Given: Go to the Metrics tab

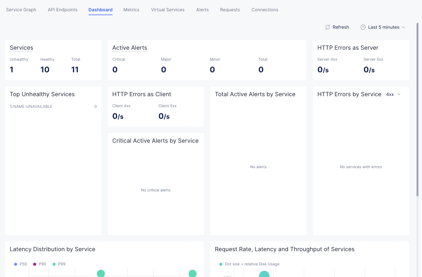Looking at the screenshot, I should point(131,10).
